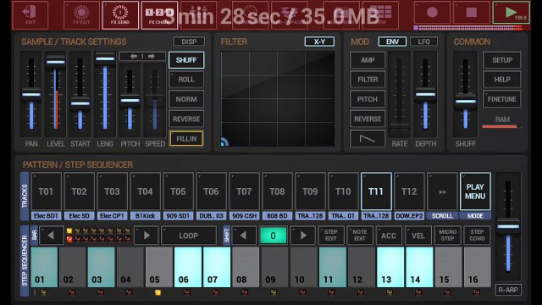Open the FX Edit screen
Screen dimensions: 542x305
(81, 15)
